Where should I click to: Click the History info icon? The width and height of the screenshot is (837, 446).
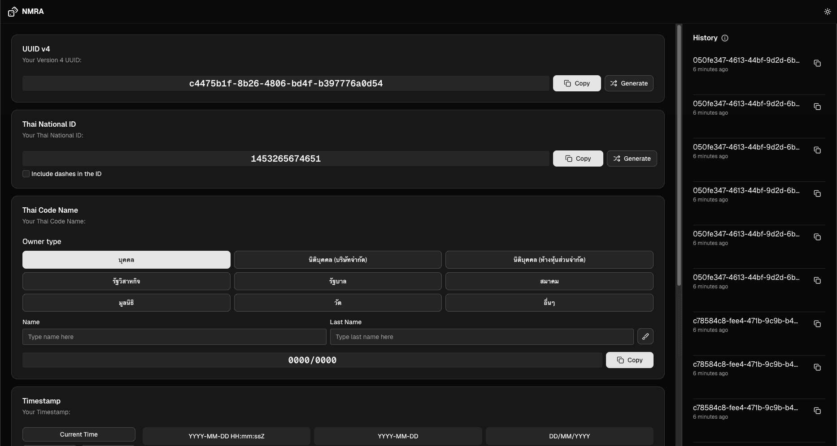pos(724,38)
